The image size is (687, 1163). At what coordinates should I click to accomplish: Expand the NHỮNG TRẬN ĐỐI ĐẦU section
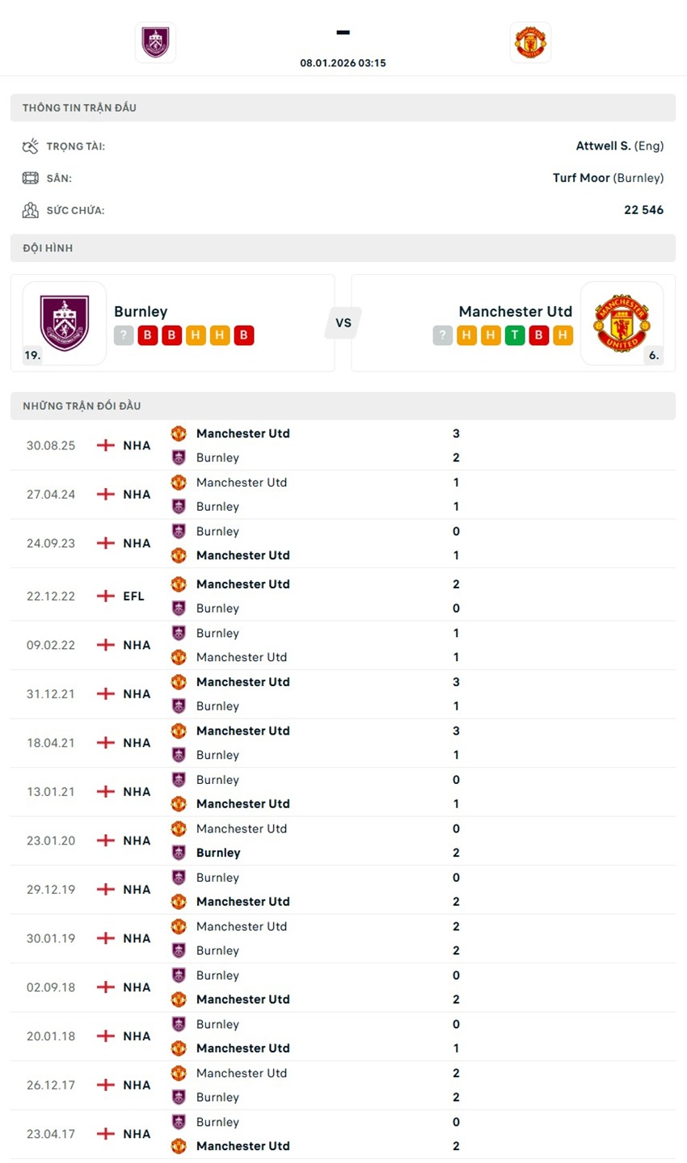343,406
